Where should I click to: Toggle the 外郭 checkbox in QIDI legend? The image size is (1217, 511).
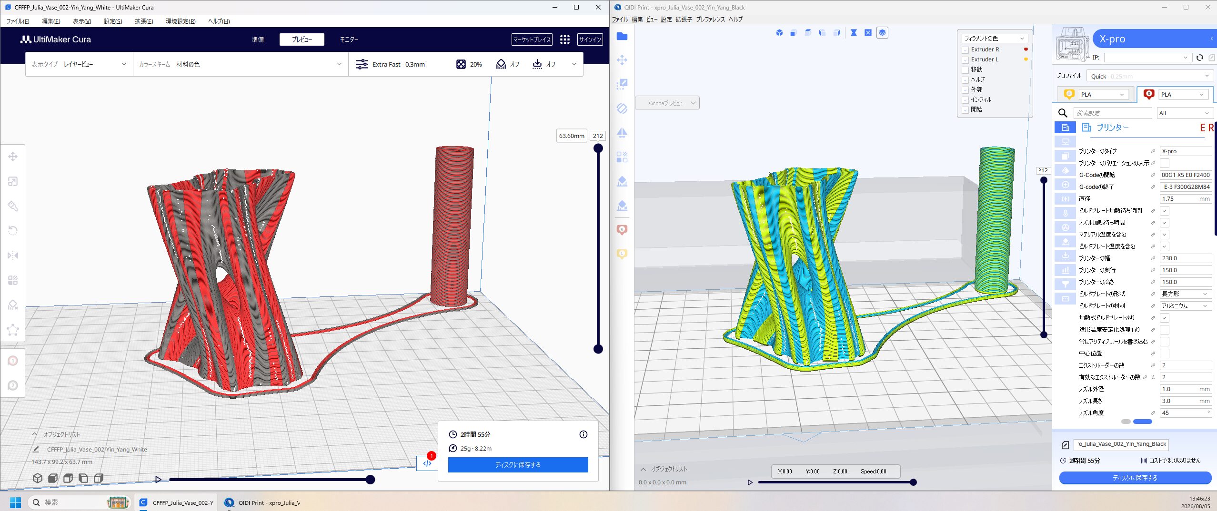tap(966, 90)
